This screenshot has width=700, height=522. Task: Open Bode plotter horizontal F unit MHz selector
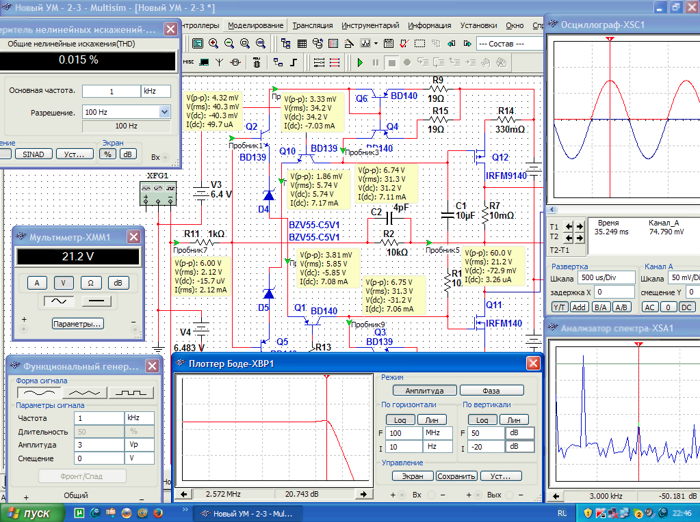(437, 433)
